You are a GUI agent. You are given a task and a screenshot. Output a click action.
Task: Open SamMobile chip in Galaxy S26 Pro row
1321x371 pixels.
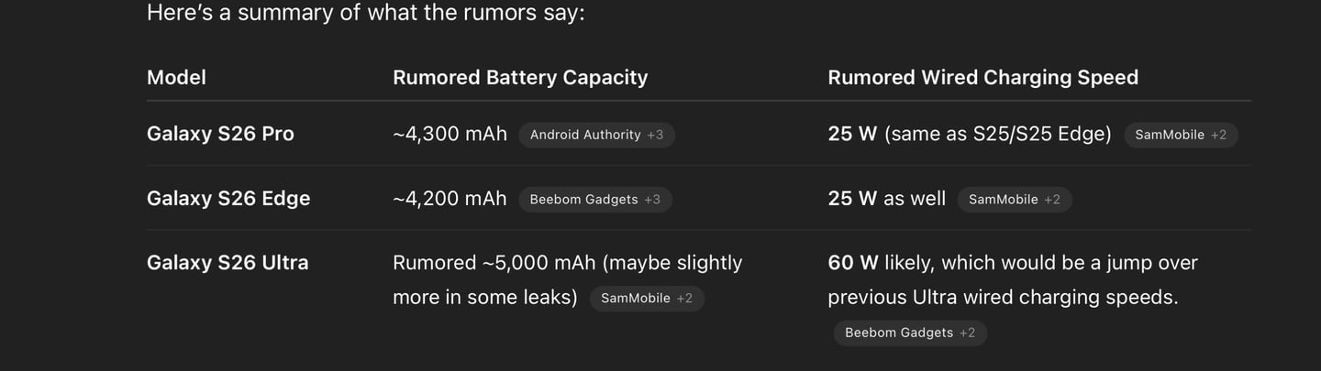click(x=1181, y=135)
